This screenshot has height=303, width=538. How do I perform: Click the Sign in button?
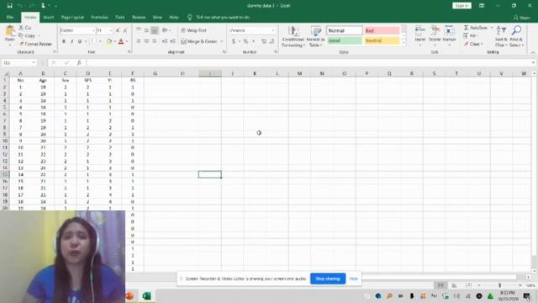tap(462, 6)
